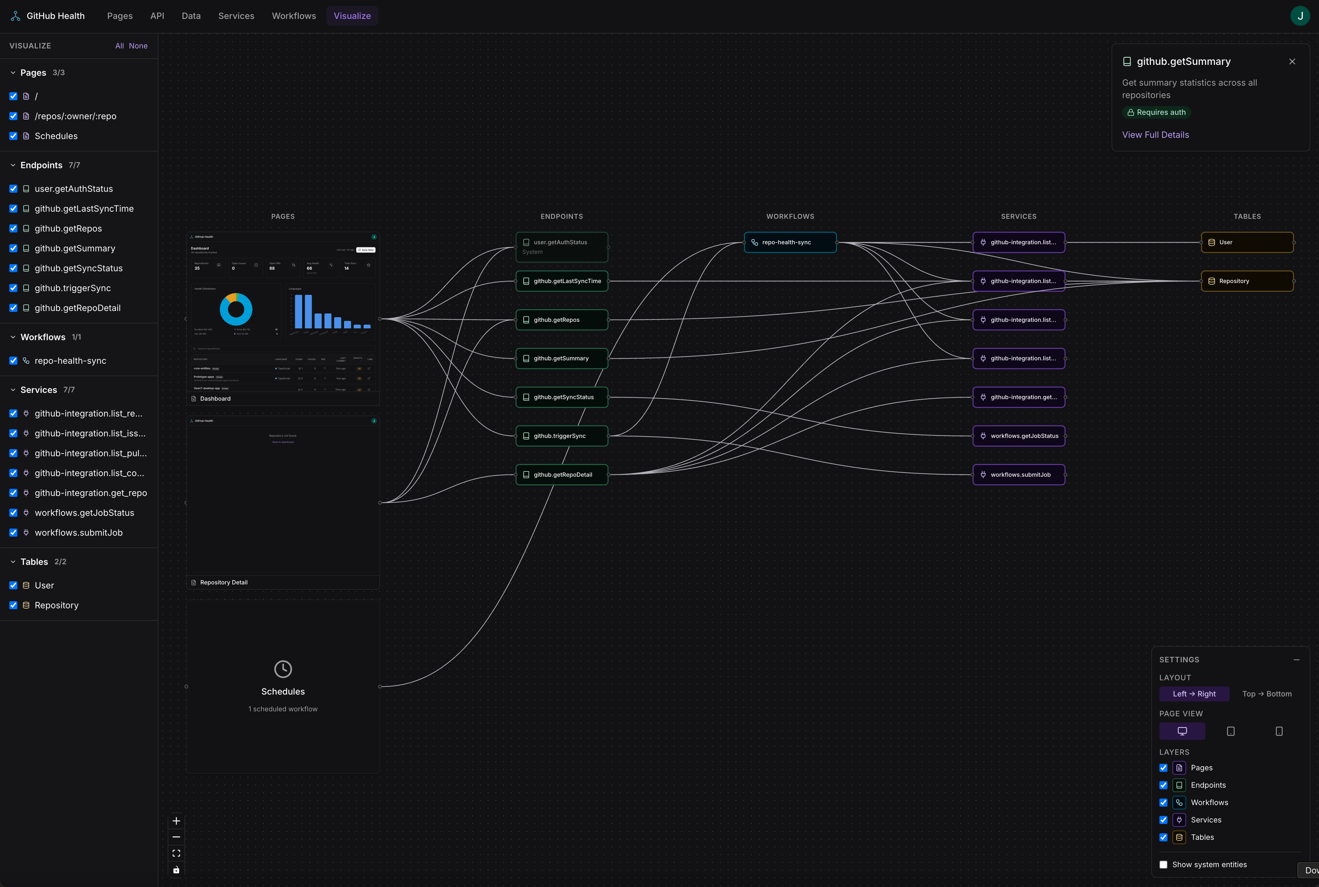Viewport: 1319px width, 887px height.
Task: Click github-integration.list_iss... in sidebar
Action: [x=90, y=433]
